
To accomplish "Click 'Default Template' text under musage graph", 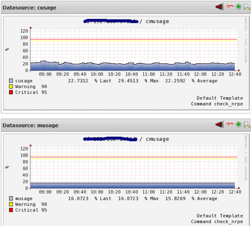I will point(220,216).
